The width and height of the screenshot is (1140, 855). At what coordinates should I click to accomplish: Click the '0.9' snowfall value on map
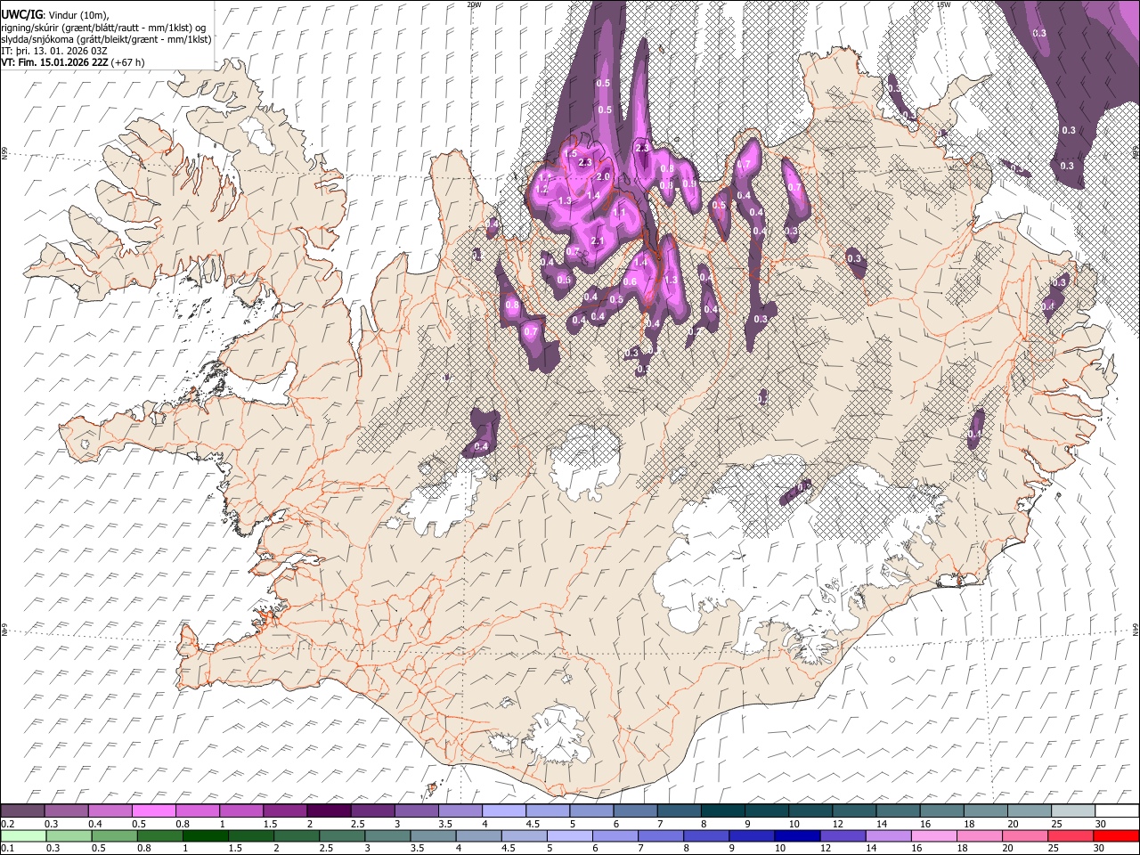(x=689, y=183)
